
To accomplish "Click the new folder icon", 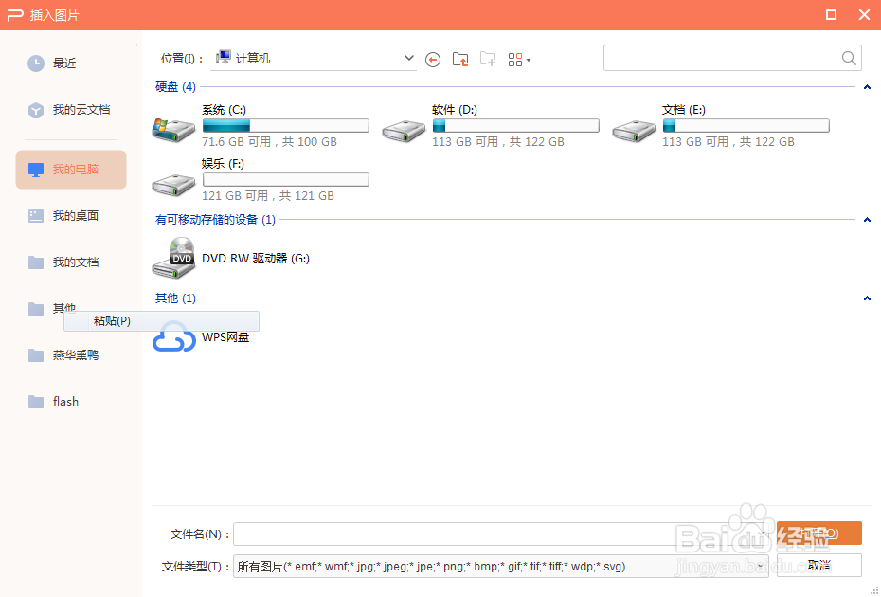I will [488, 59].
